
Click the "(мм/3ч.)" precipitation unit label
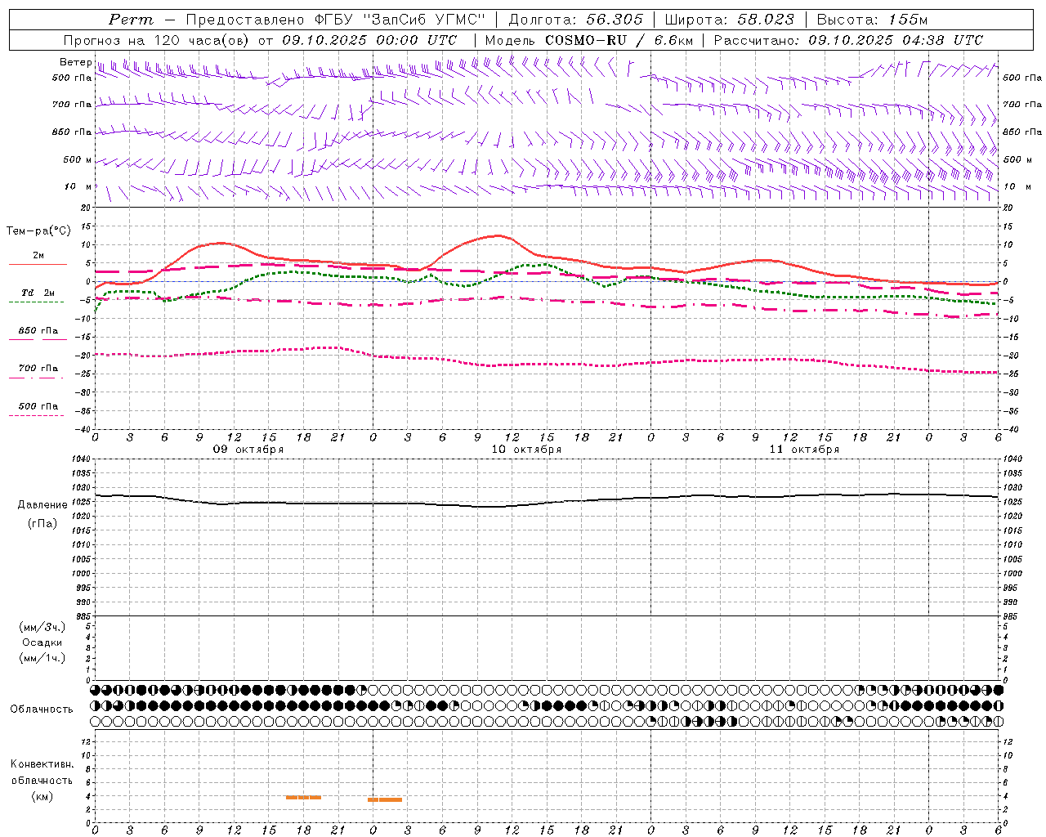point(42,628)
